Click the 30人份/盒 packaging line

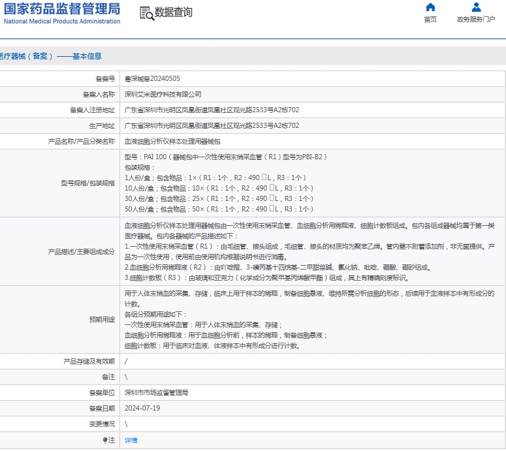click(219, 198)
